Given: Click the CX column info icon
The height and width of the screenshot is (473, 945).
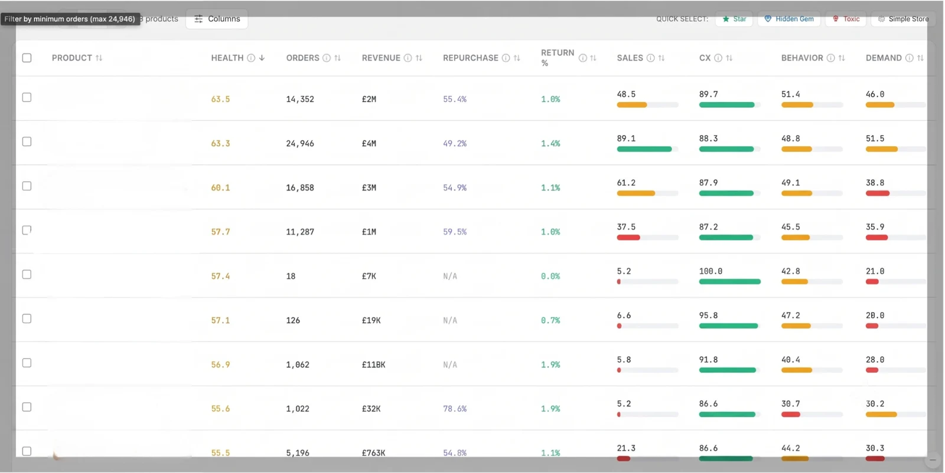Looking at the screenshot, I should click(718, 58).
